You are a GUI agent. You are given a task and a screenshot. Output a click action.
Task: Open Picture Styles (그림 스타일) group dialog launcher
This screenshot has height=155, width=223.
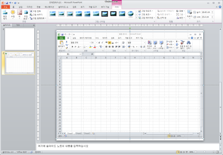(155, 22)
